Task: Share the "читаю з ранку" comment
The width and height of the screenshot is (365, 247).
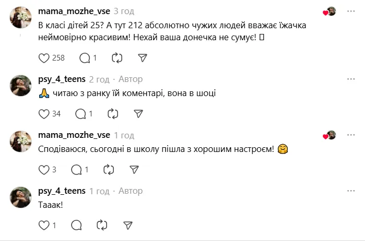Action: click(x=138, y=114)
